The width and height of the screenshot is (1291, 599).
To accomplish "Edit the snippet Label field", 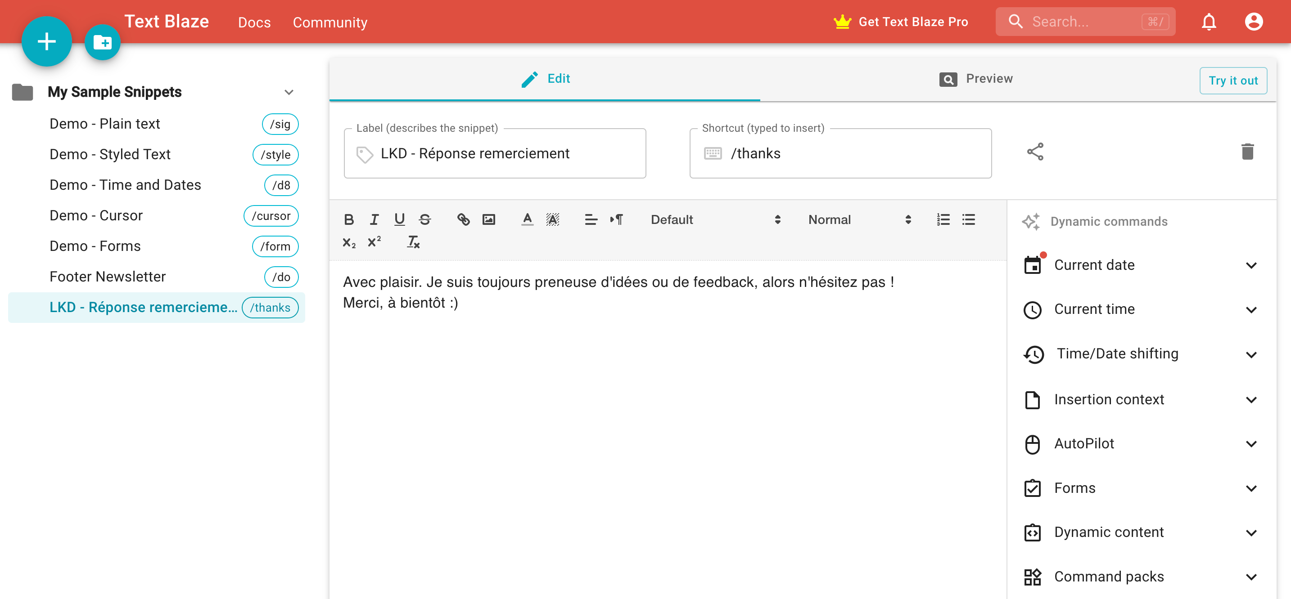I will tap(495, 153).
